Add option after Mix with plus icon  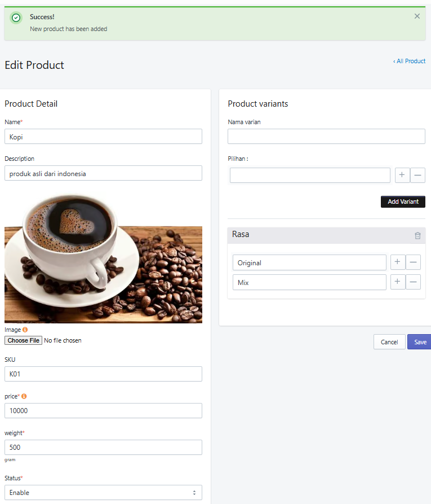coord(398,282)
